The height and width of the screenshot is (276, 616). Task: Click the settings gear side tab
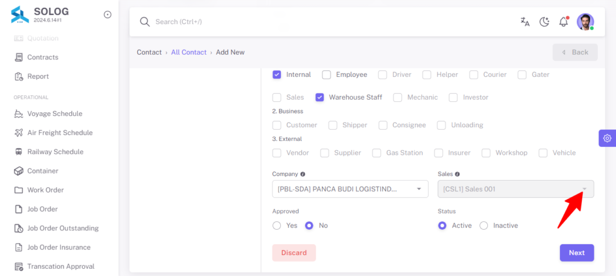pyautogui.click(x=608, y=138)
